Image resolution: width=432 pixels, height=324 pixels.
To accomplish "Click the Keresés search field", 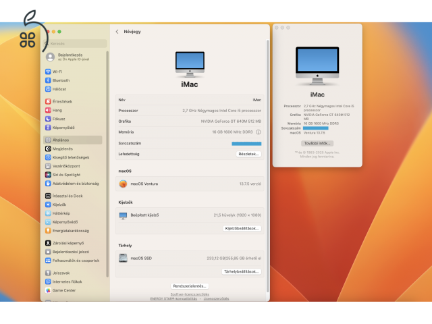I will [x=74, y=44].
